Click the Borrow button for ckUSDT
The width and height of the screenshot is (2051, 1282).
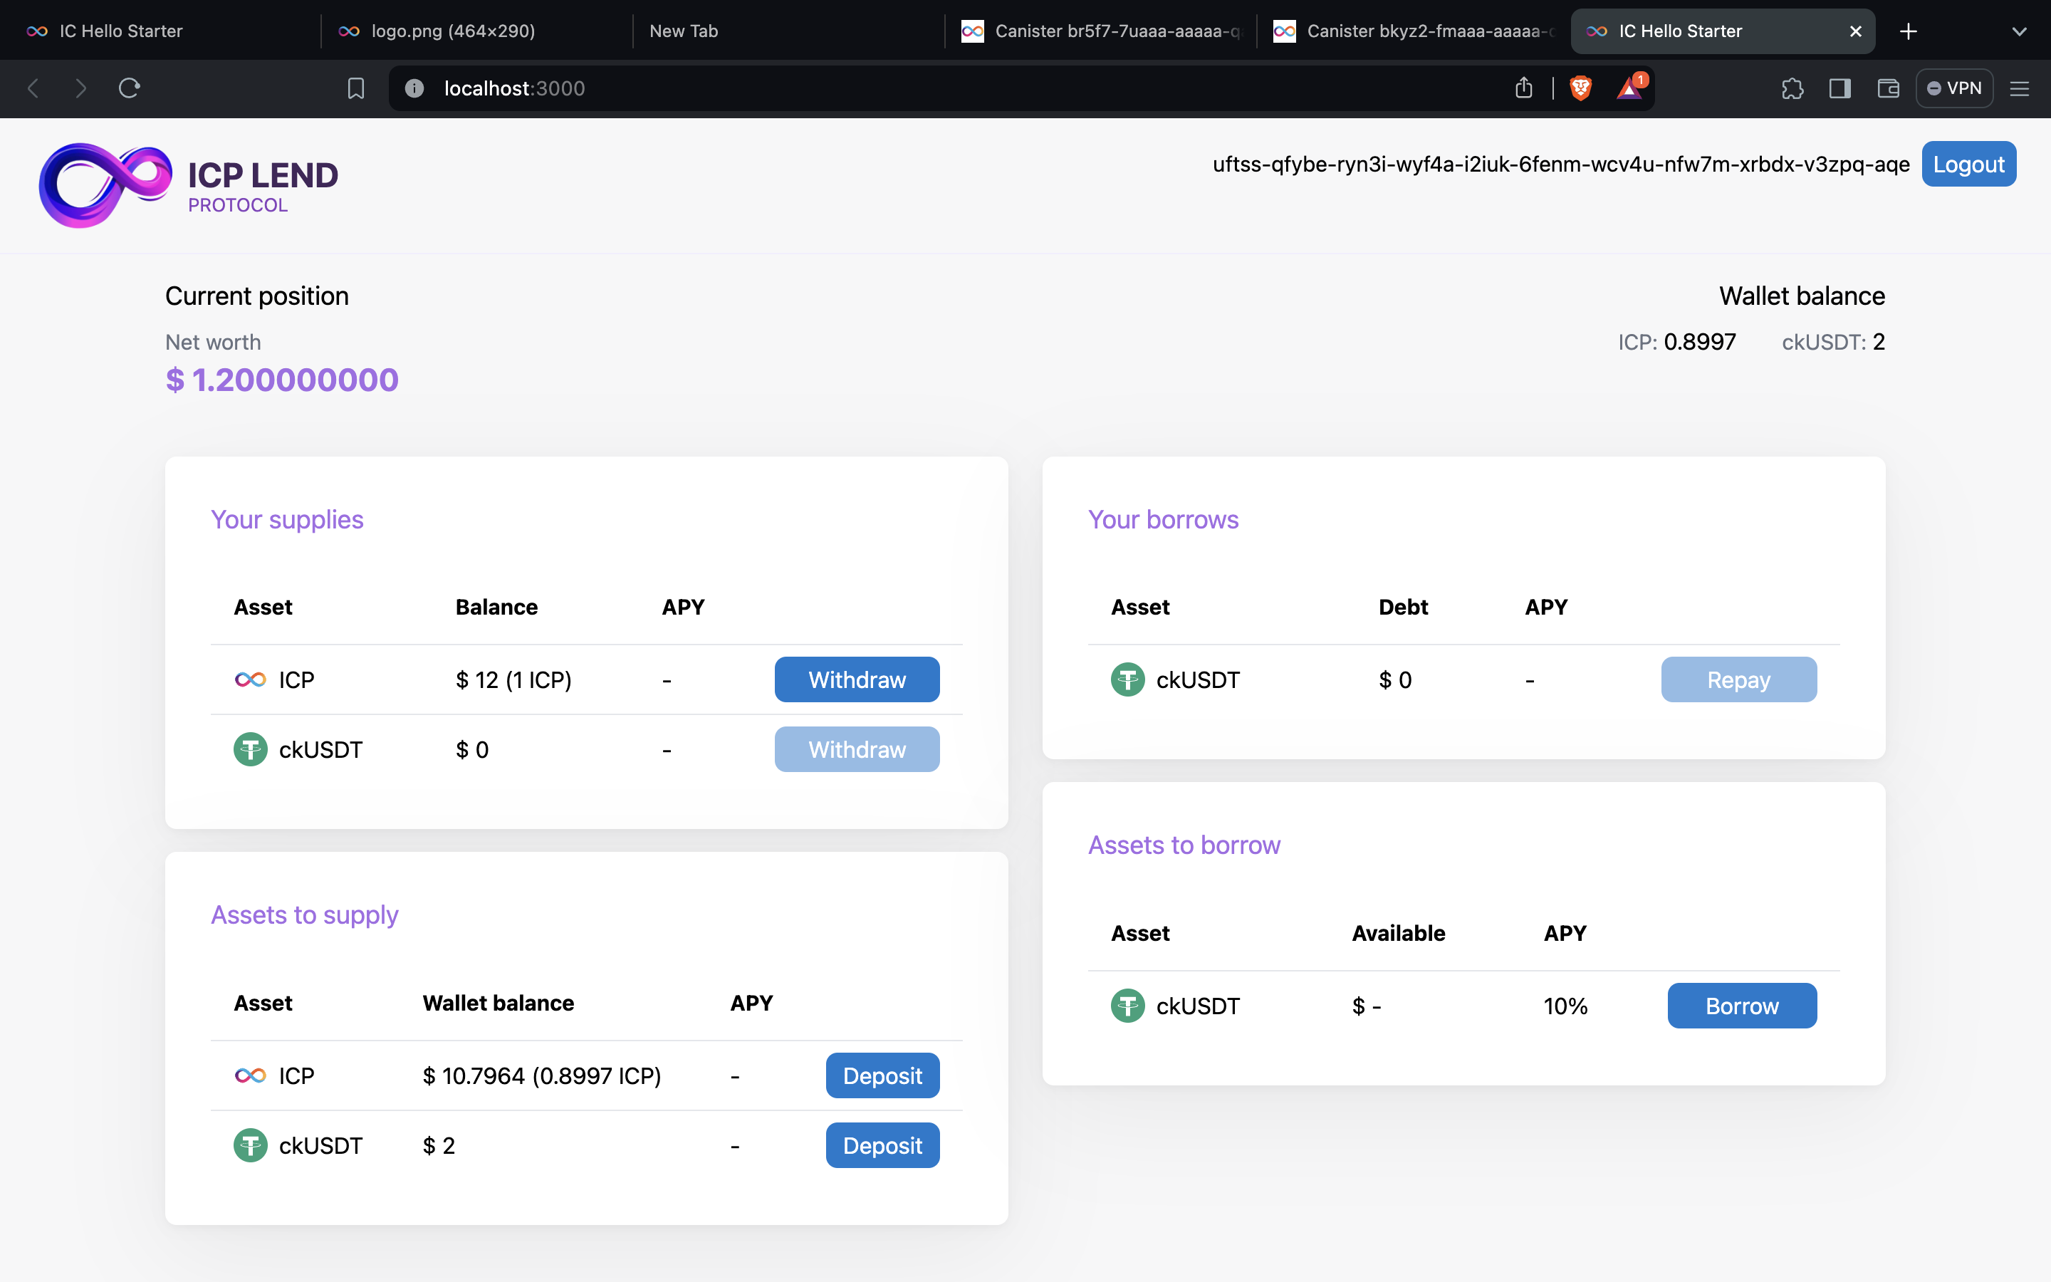[x=1741, y=1006]
